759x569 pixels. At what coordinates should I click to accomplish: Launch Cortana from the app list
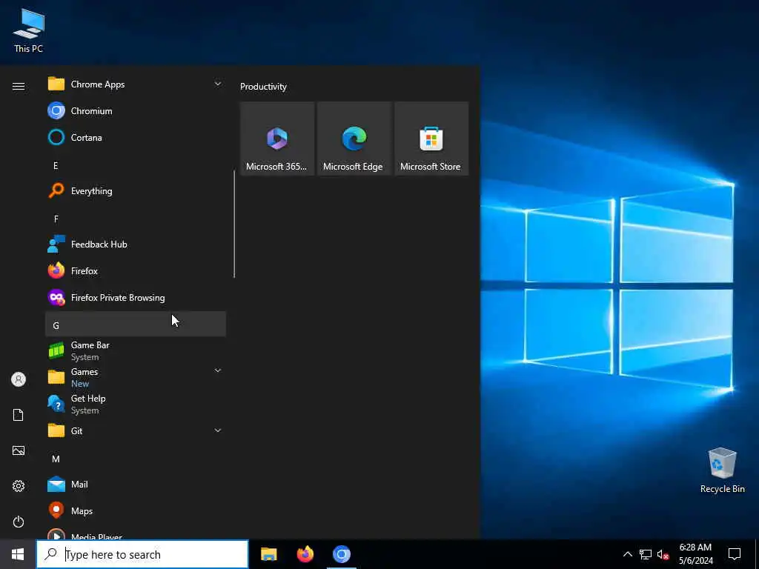pos(136,137)
